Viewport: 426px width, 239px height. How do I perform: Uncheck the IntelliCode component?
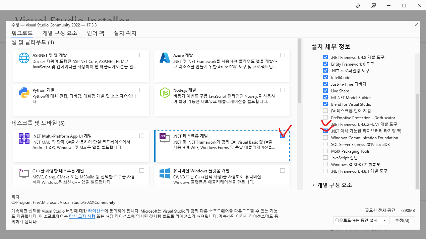click(x=325, y=77)
